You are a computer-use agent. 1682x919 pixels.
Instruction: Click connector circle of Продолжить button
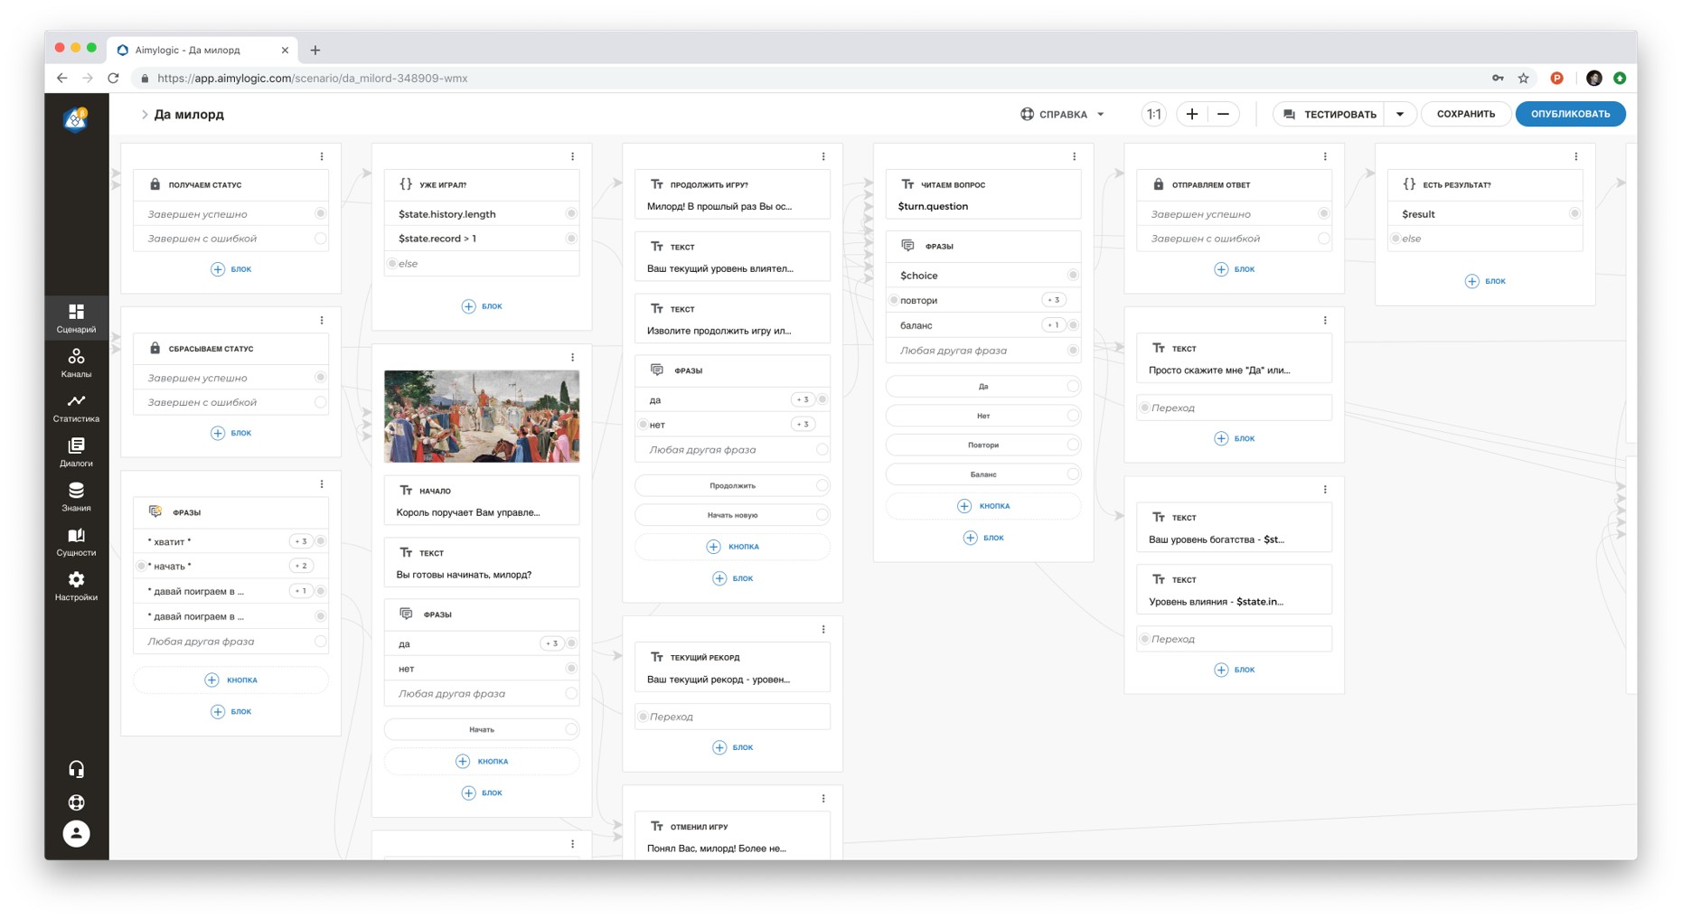pyautogui.click(x=822, y=485)
